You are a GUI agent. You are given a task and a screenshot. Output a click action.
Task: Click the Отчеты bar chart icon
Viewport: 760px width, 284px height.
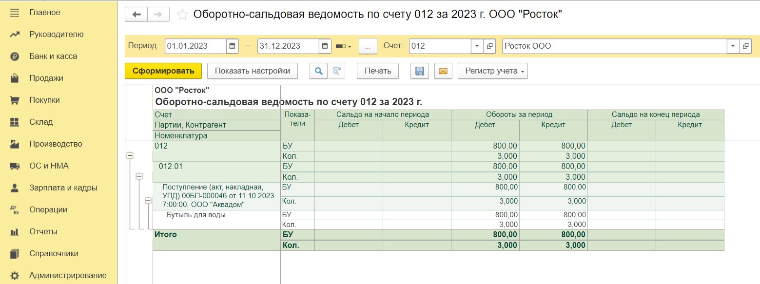click(15, 232)
